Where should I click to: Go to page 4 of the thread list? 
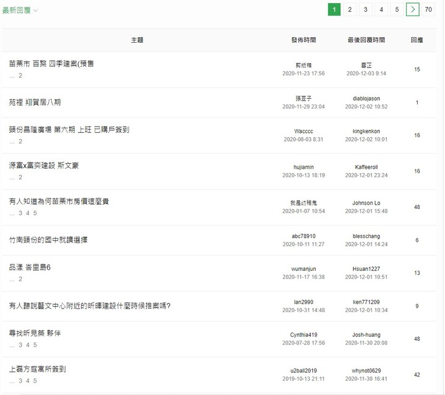[x=381, y=10]
